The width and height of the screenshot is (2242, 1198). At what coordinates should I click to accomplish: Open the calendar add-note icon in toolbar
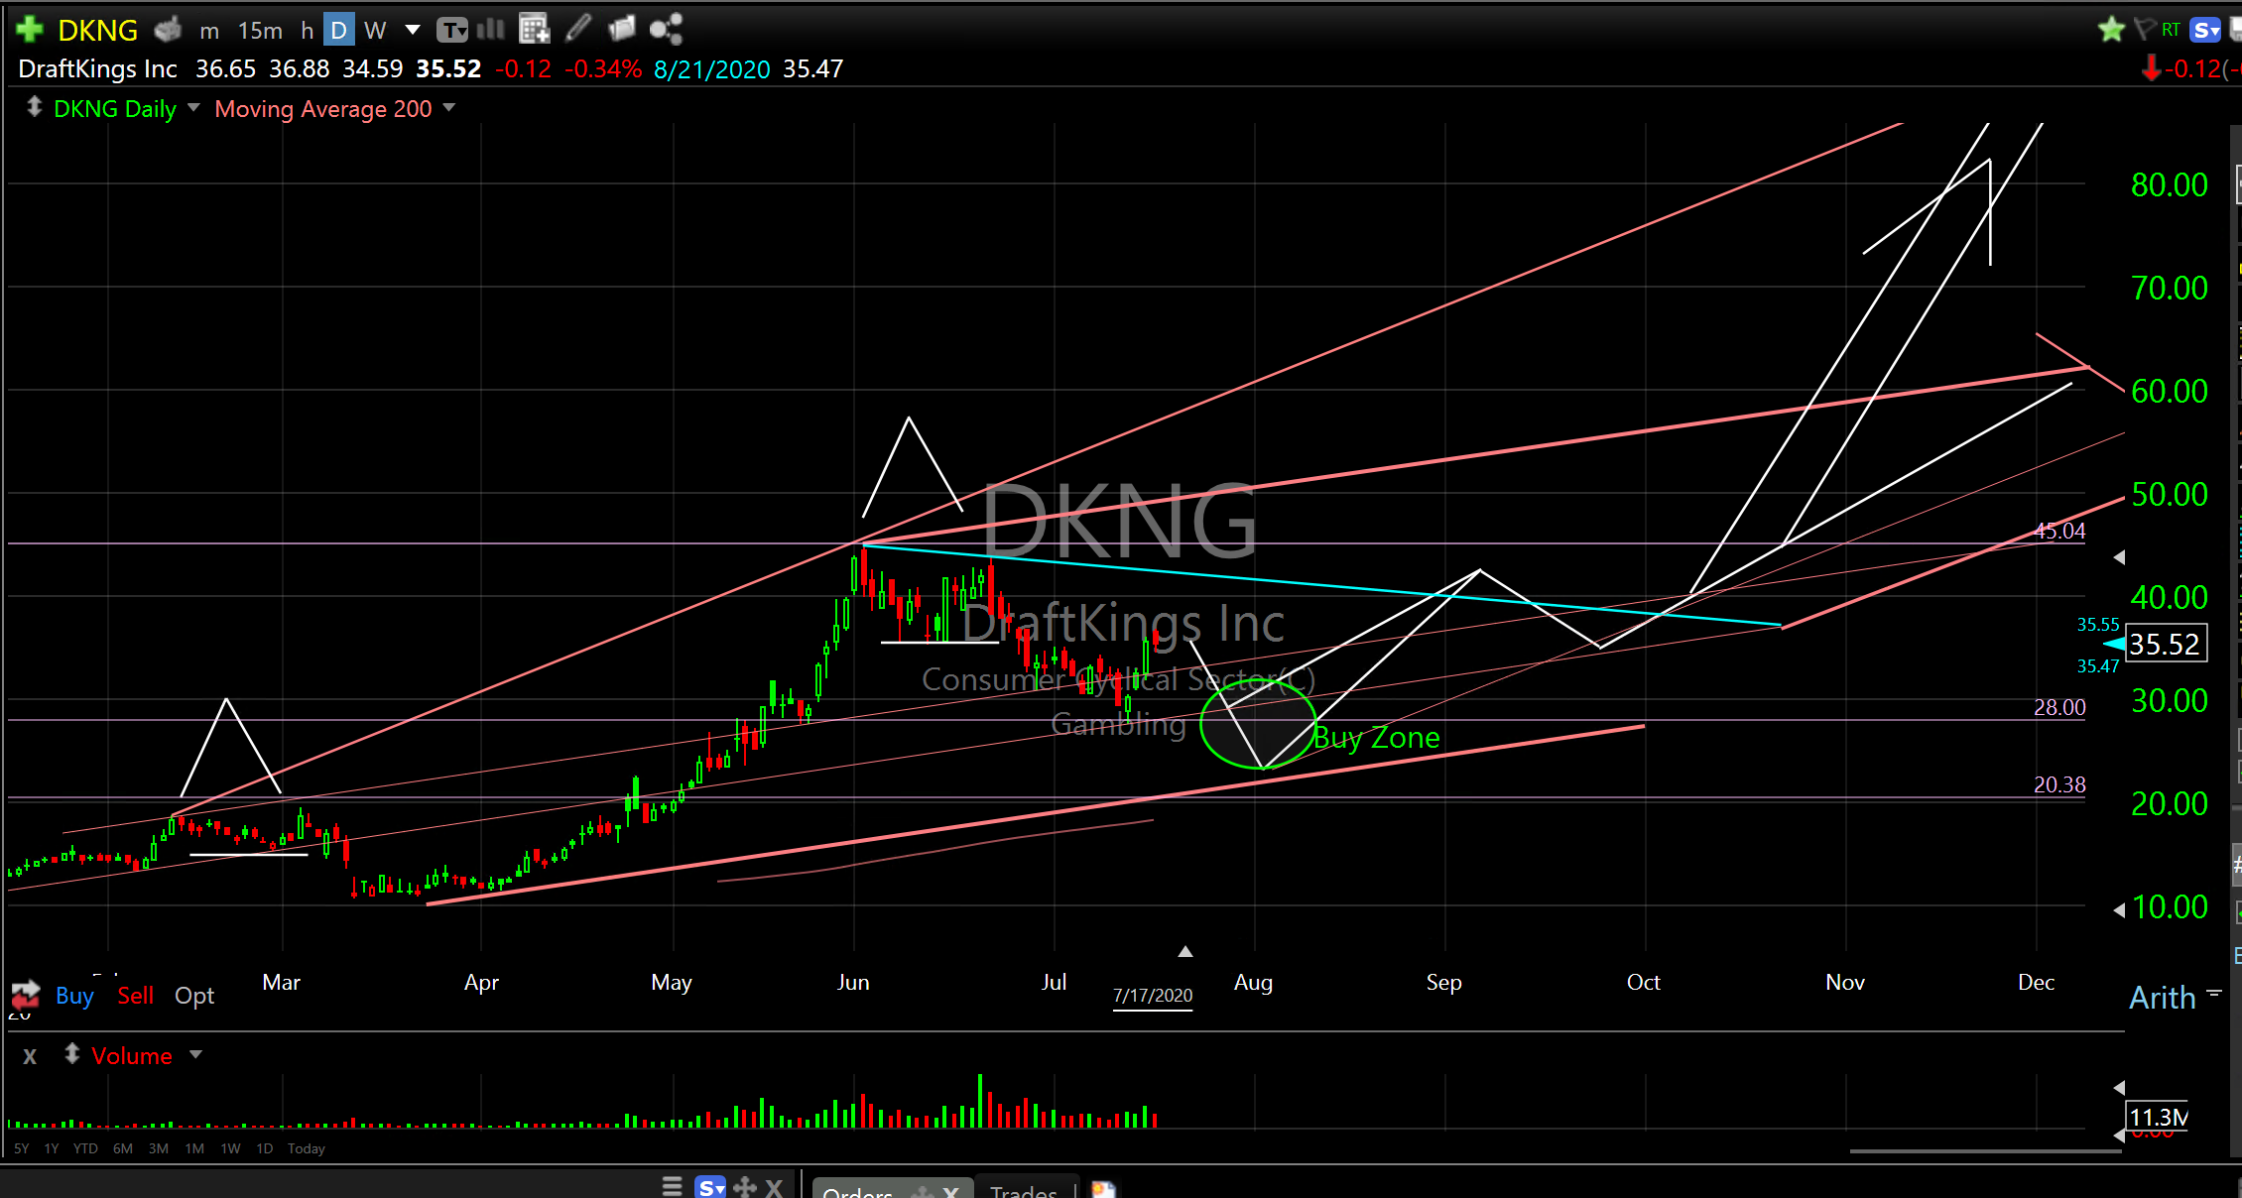534,29
